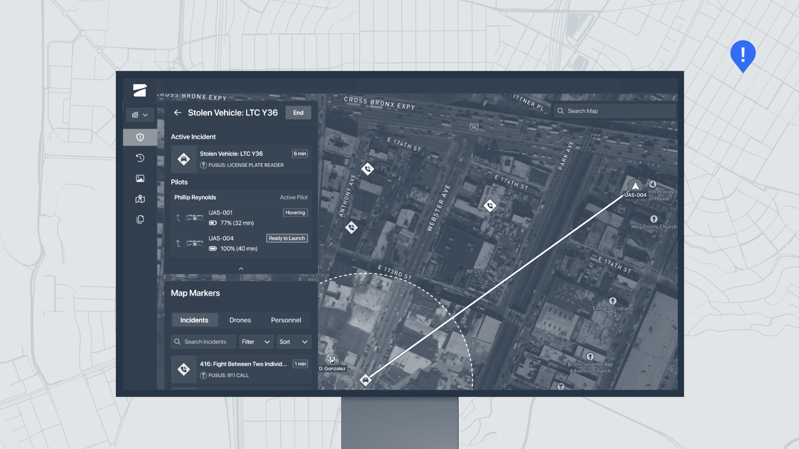This screenshot has height=449, width=799.
Task: Click the back arrow beside Stolen Vehicle title
Action: [177, 113]
